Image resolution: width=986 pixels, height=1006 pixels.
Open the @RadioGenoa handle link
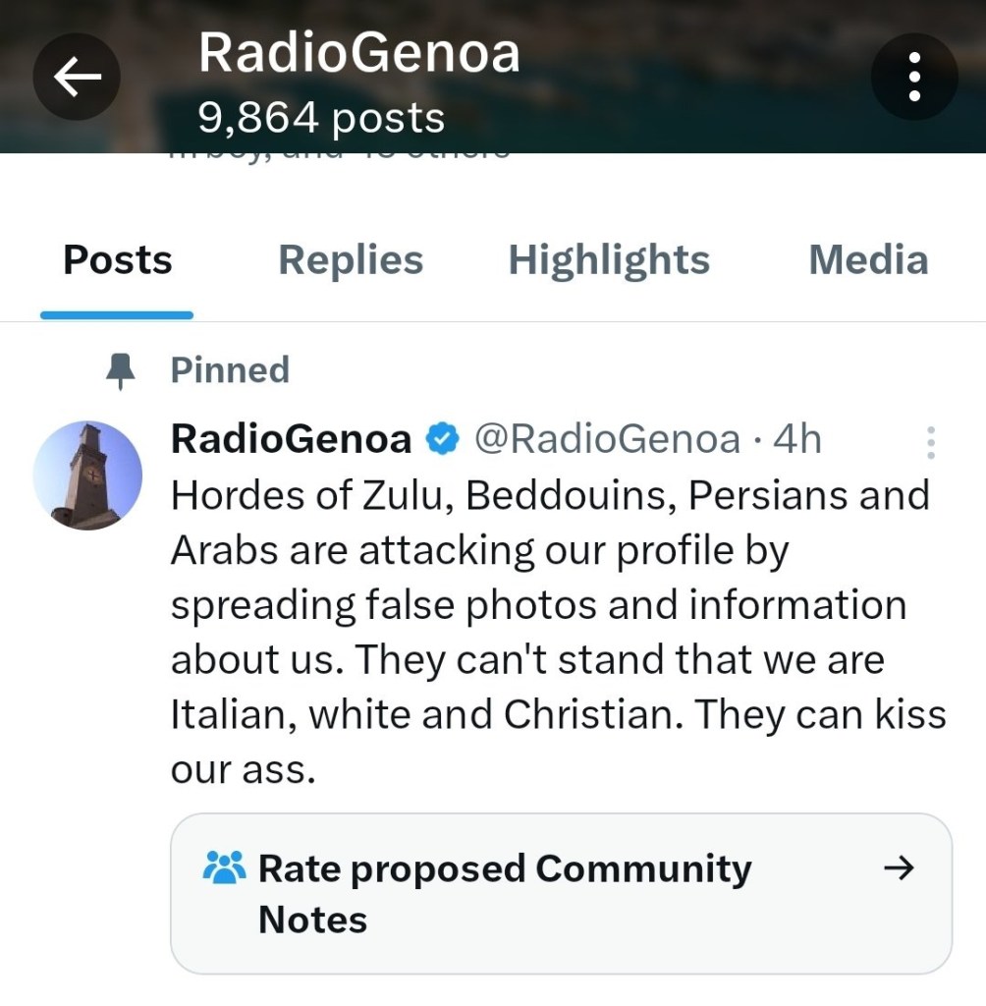point(607,439)
